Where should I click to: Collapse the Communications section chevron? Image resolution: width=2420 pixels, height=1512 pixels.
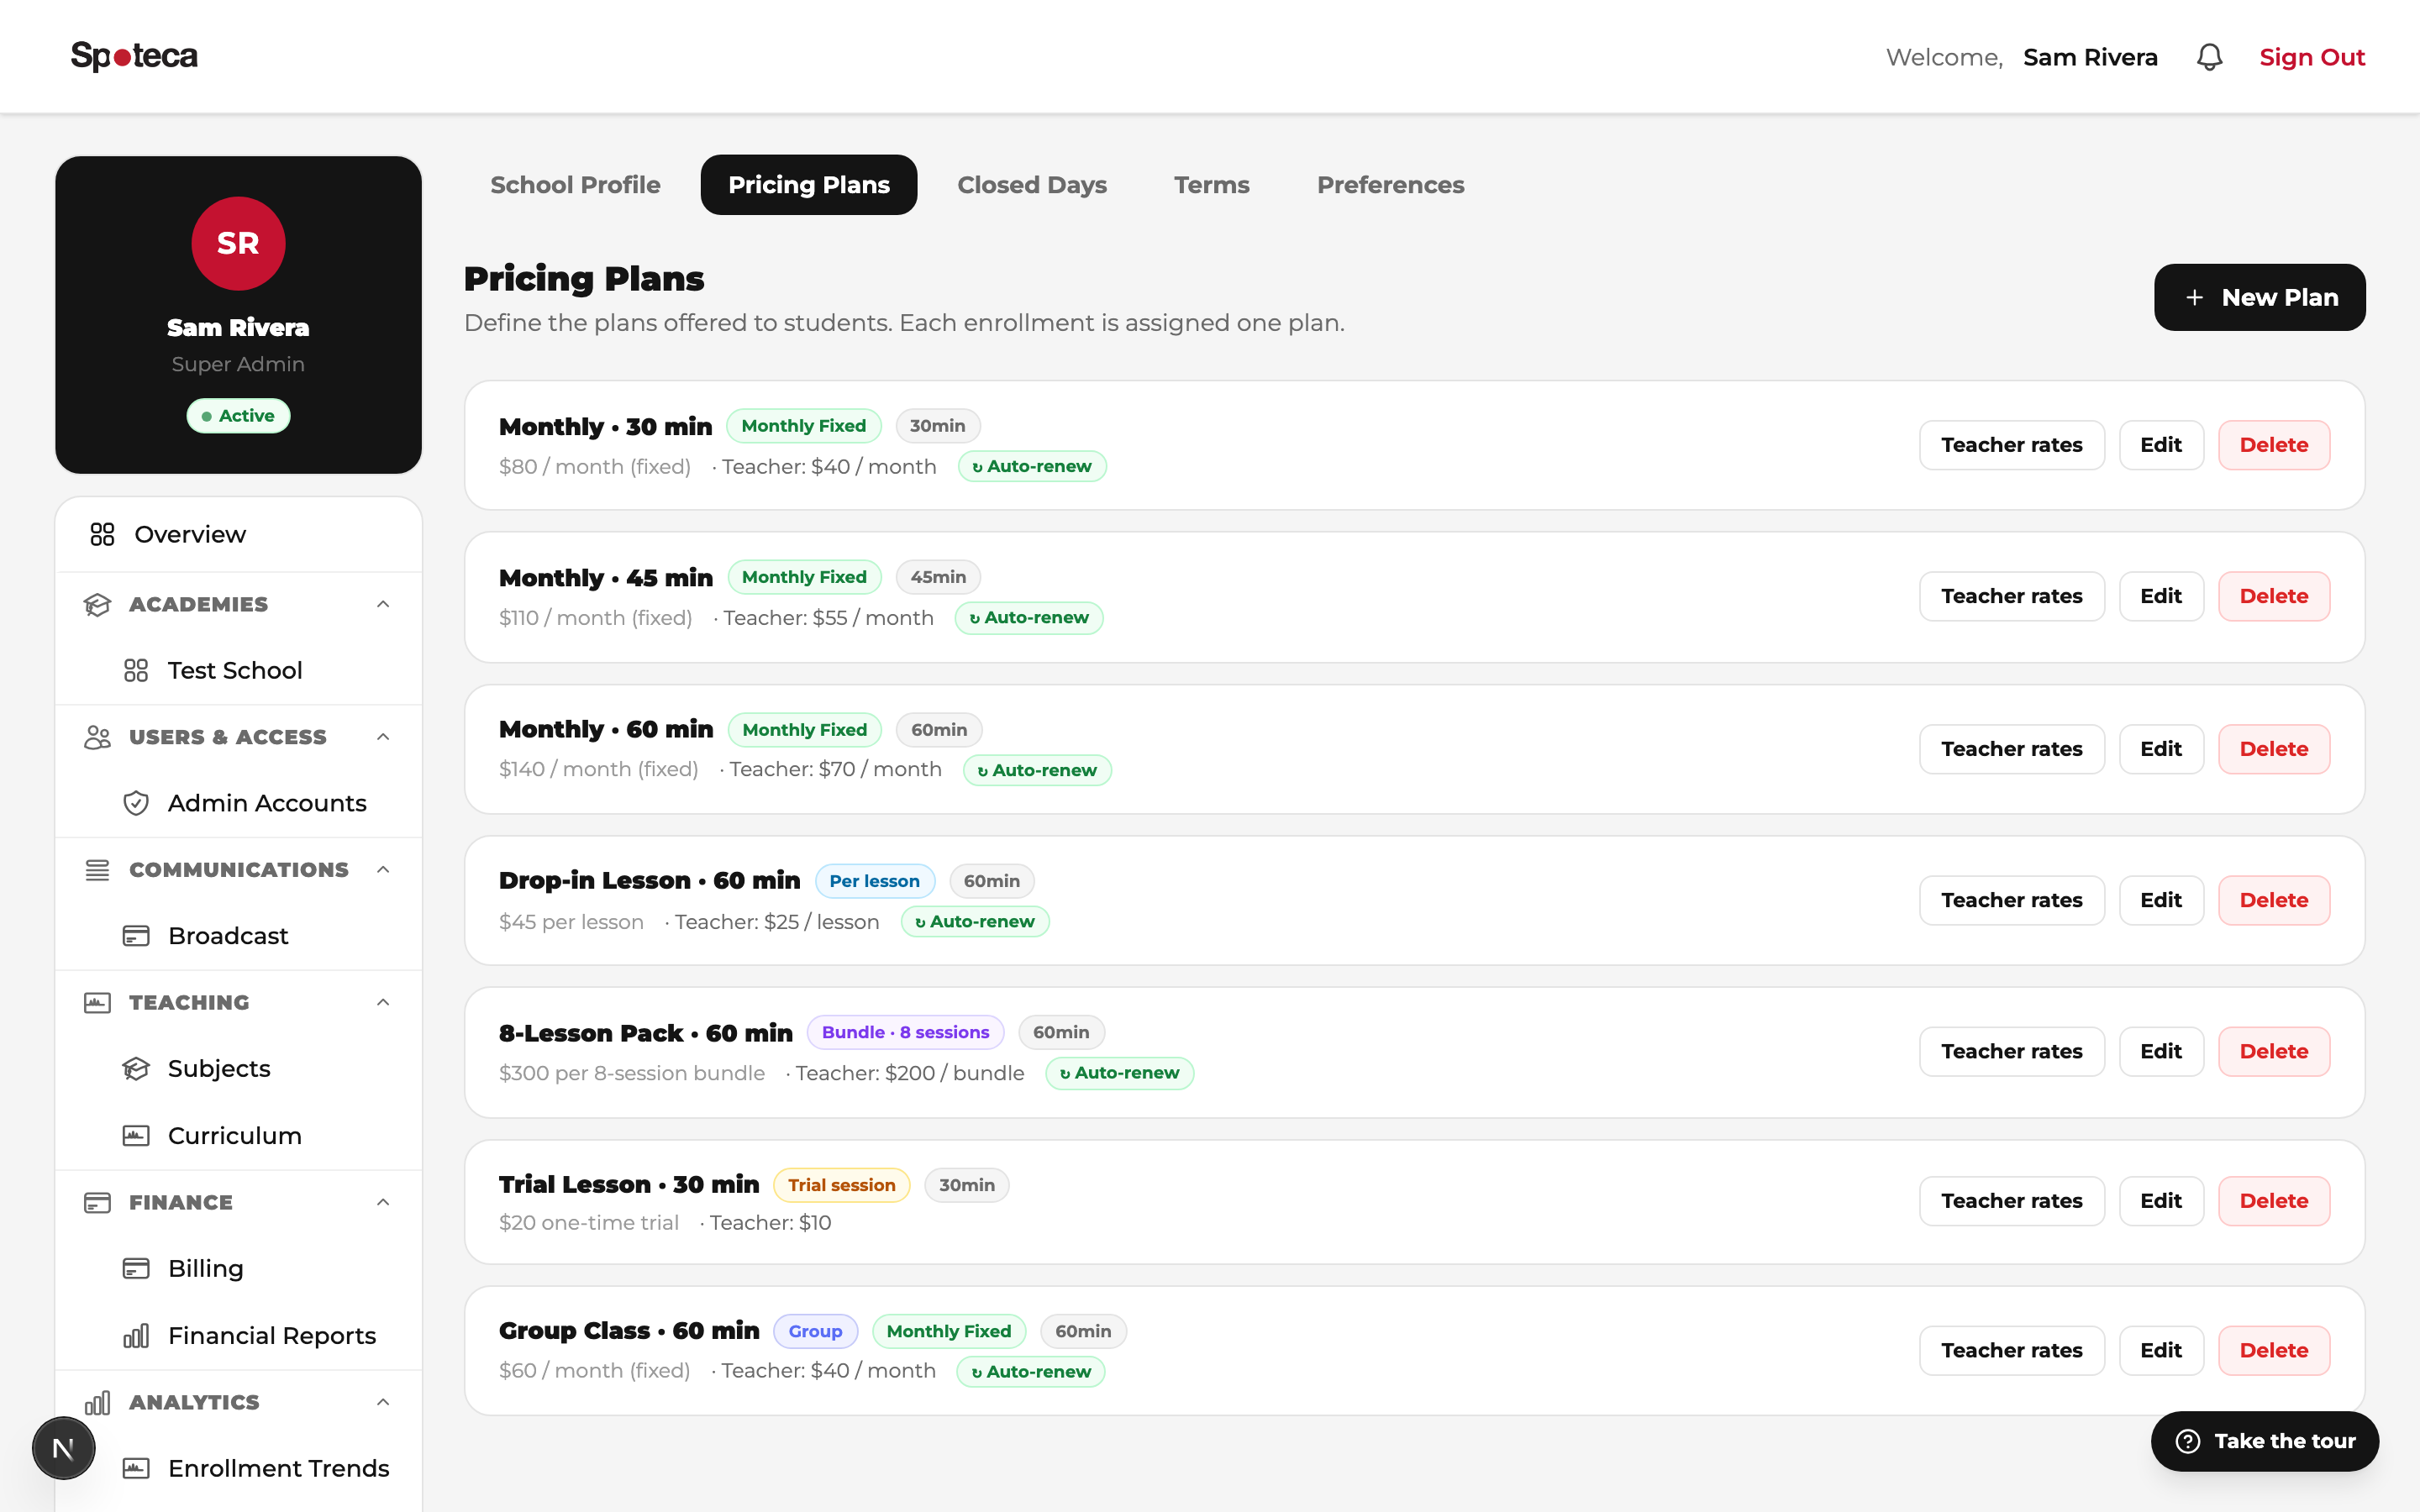tap(383, 870)
